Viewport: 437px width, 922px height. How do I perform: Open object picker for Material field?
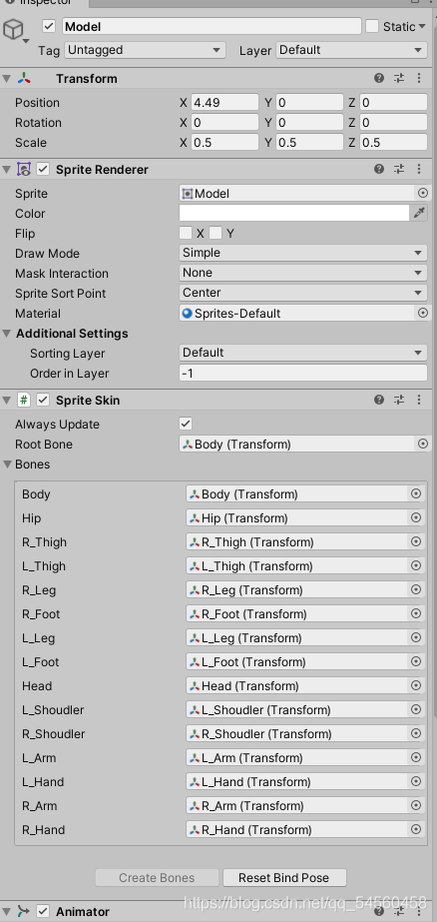(422, 314)
